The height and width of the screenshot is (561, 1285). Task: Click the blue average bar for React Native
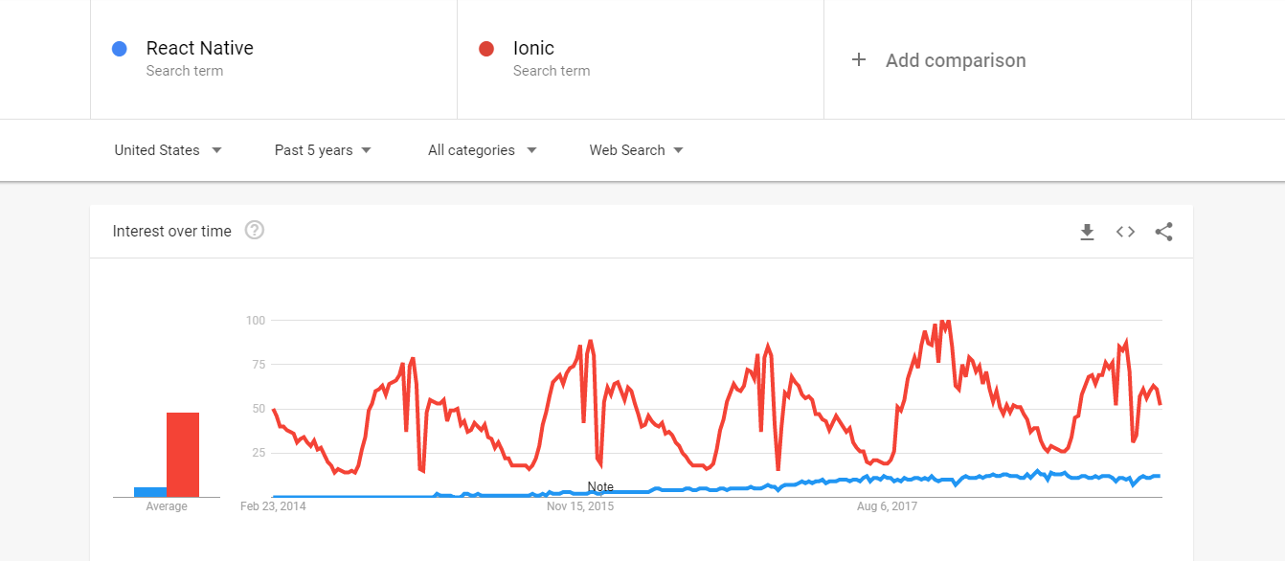point(148,489)
